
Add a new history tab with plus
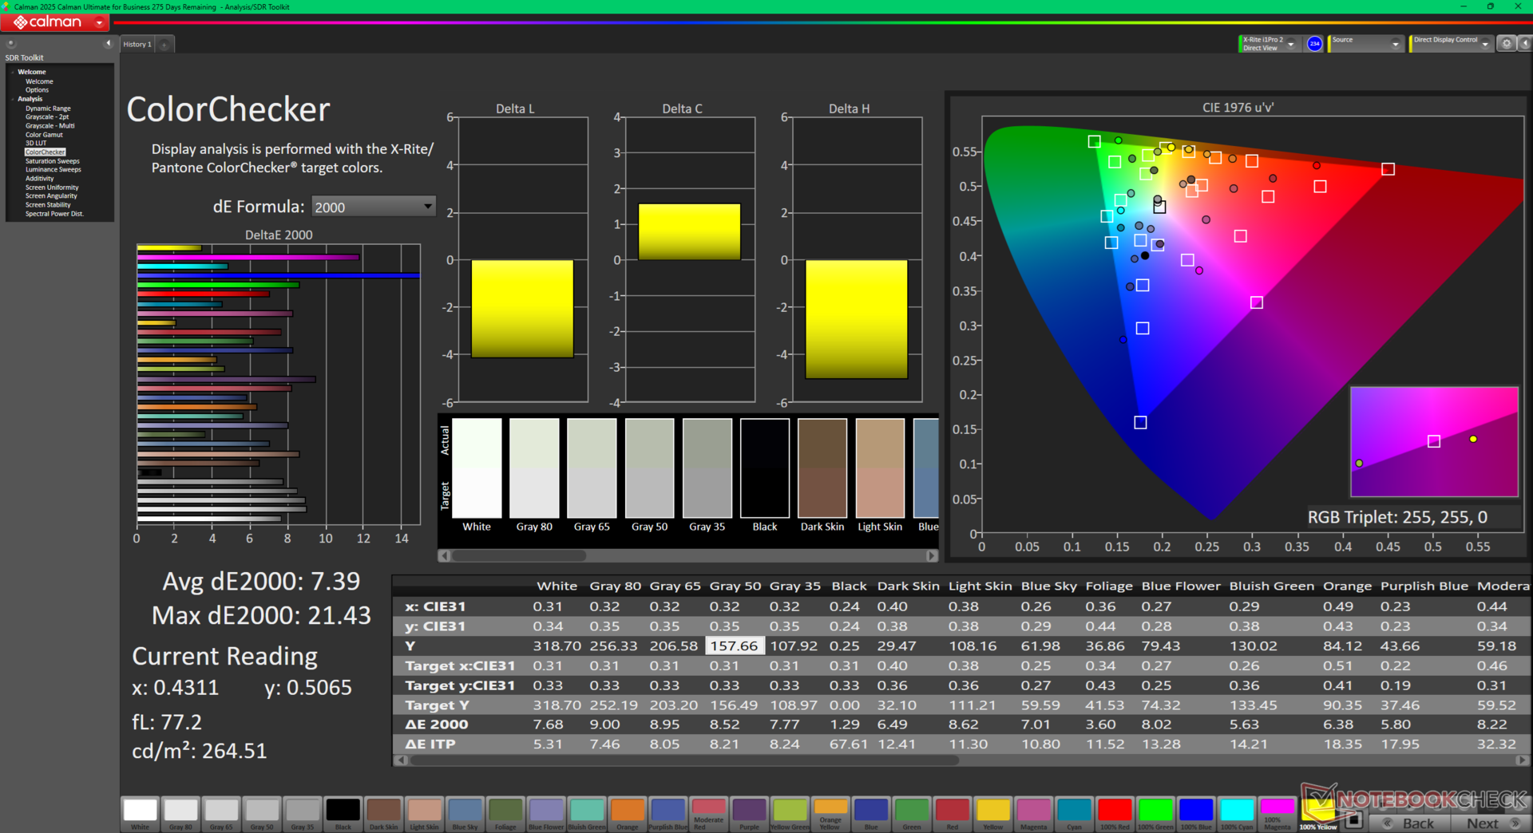tap(164, 45)
